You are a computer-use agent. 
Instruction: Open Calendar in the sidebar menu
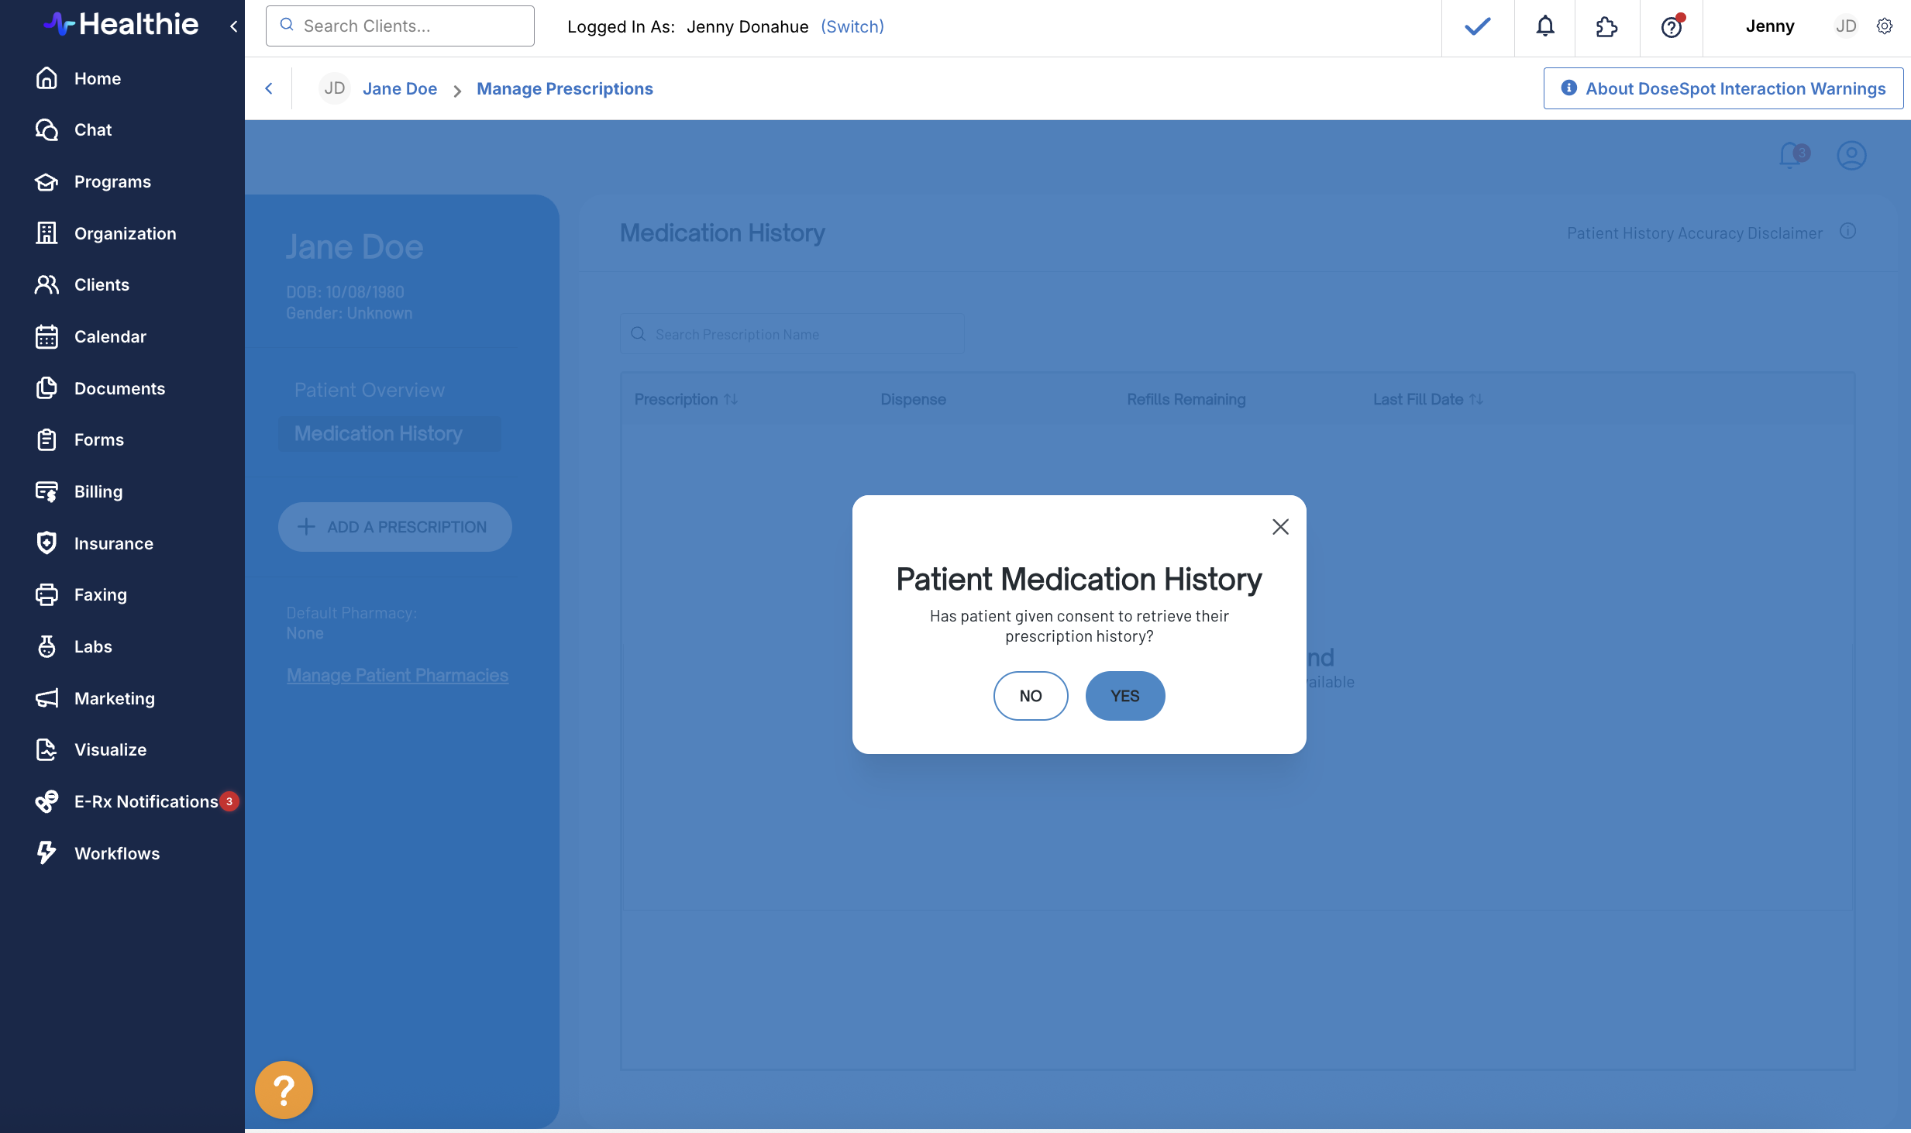tap(109, 336)
